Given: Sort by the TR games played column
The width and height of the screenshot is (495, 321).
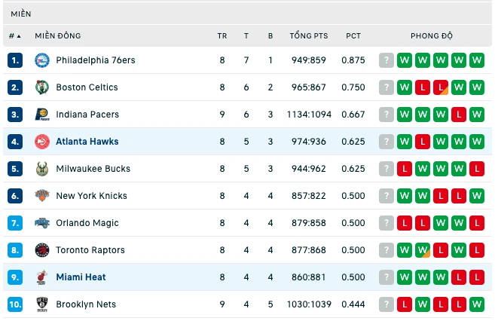Looking at the screenshot, I should click(222, 36).
